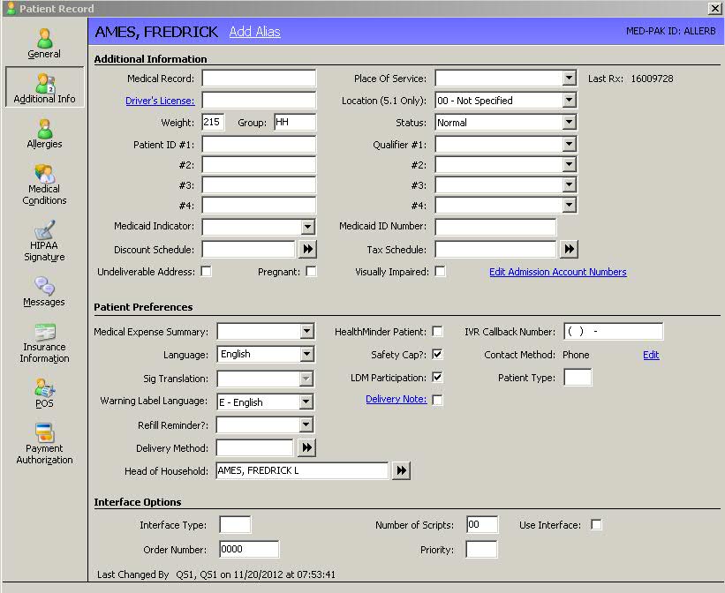Viewport: 725px width, 593px height.
Task: Click the Patient Record title bar icon
Action: coord(11,8)
